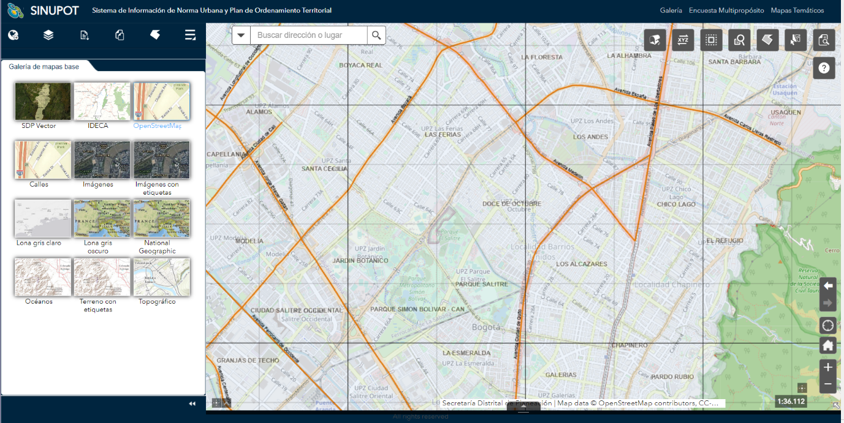This screenshot has width=844, height=423.
Task: Collapse the sidebar with double-arrow icon
Action: click(192, 403)
